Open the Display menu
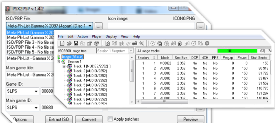This screenshot has width=275, height=123. [x=111, y=36]
